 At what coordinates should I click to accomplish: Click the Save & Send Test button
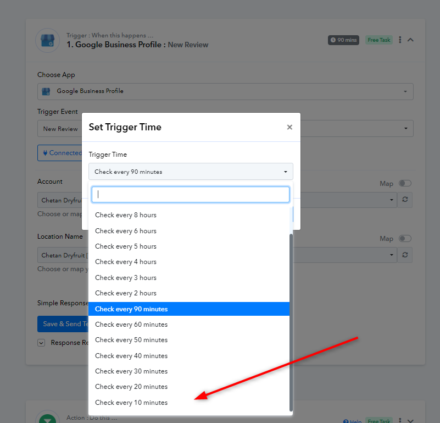(x=63, y=324)
